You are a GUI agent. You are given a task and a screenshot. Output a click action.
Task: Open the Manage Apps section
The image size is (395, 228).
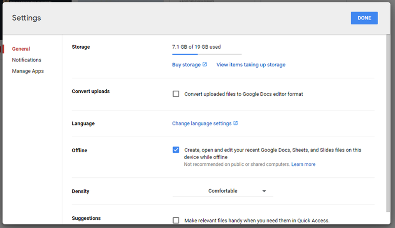[x=28, y=71]
